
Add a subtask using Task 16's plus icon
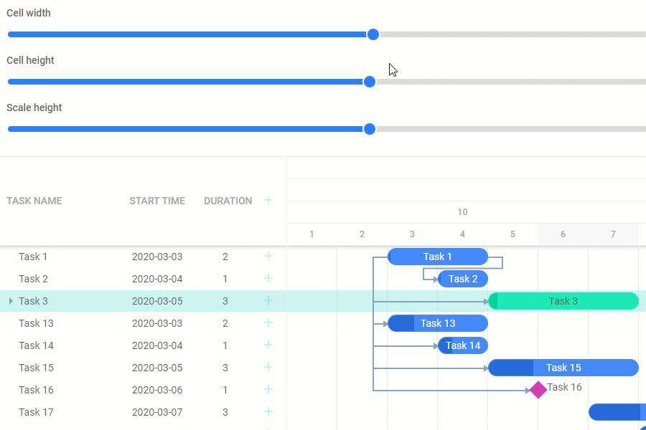point(268,390)
